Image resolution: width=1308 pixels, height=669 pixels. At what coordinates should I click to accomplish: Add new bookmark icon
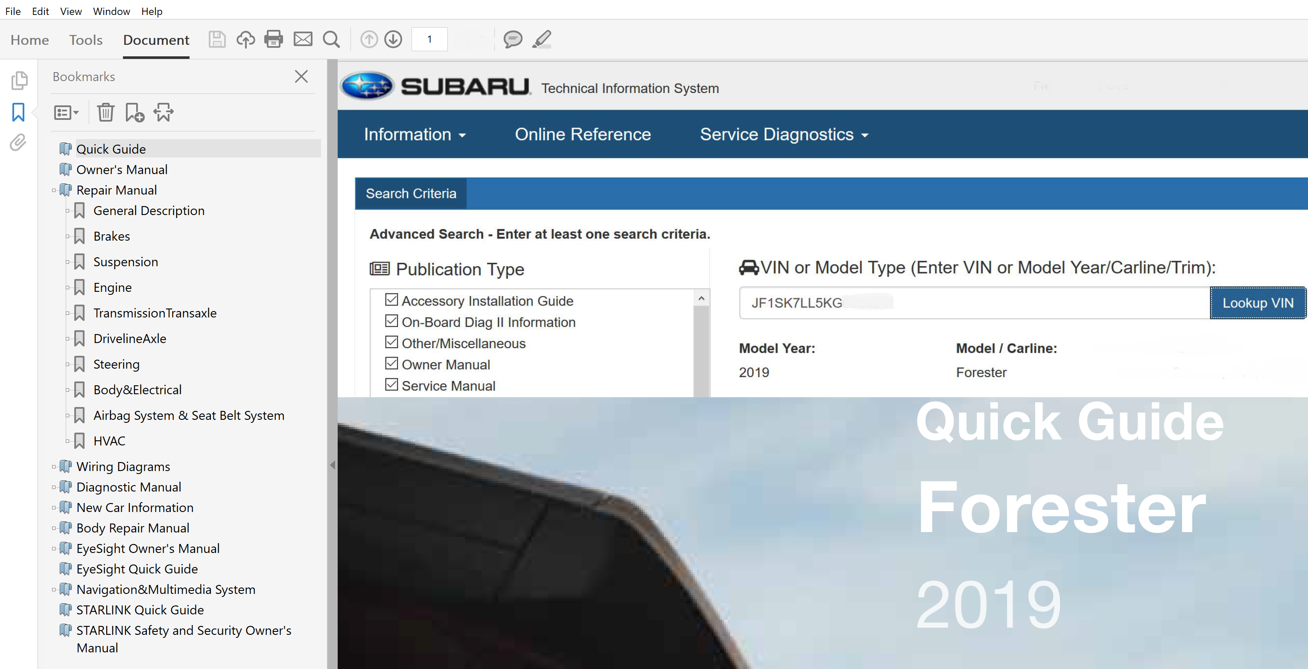(134, 112)
